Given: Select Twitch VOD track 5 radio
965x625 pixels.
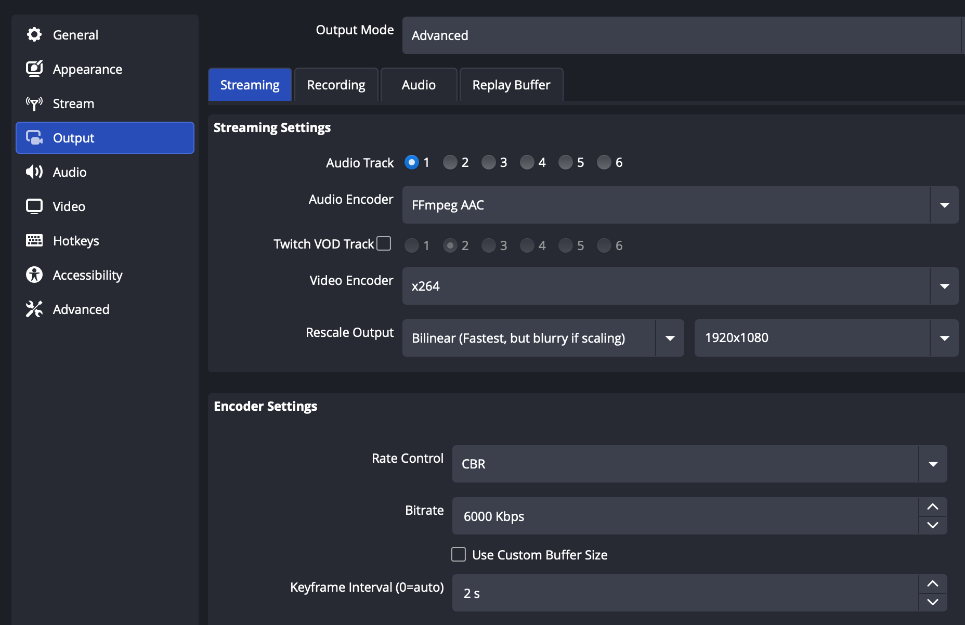Looking at the screenshot, I should coord(566,245).
